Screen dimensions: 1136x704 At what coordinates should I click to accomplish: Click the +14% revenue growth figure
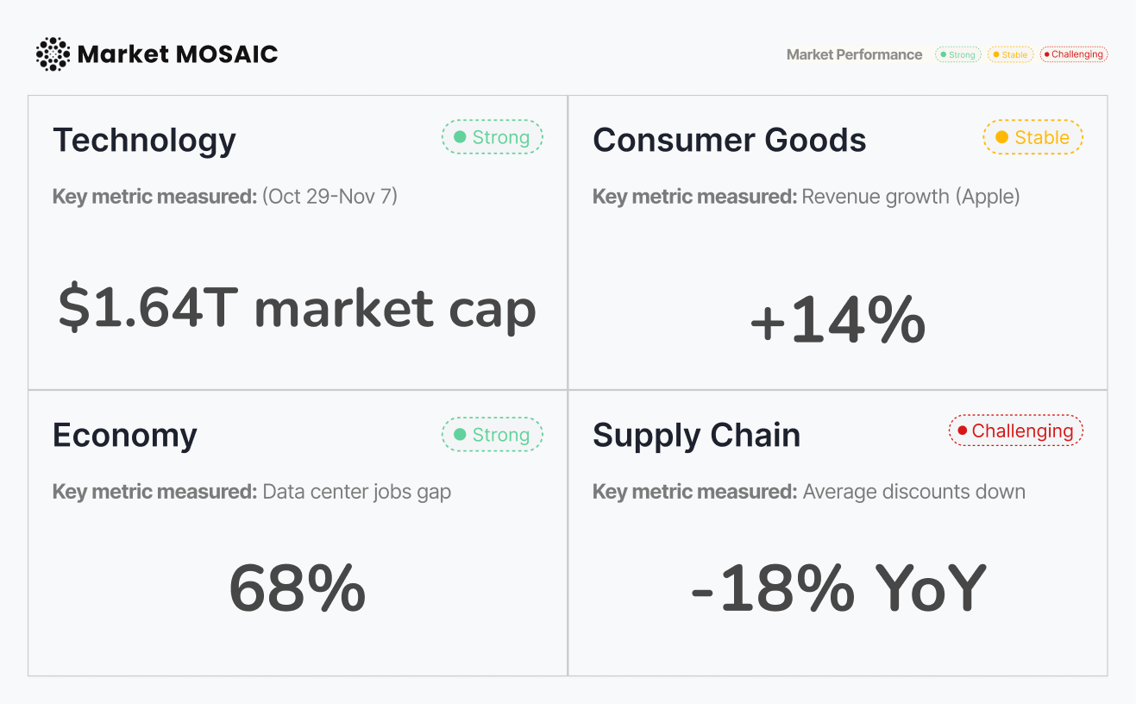coord(837,321)
